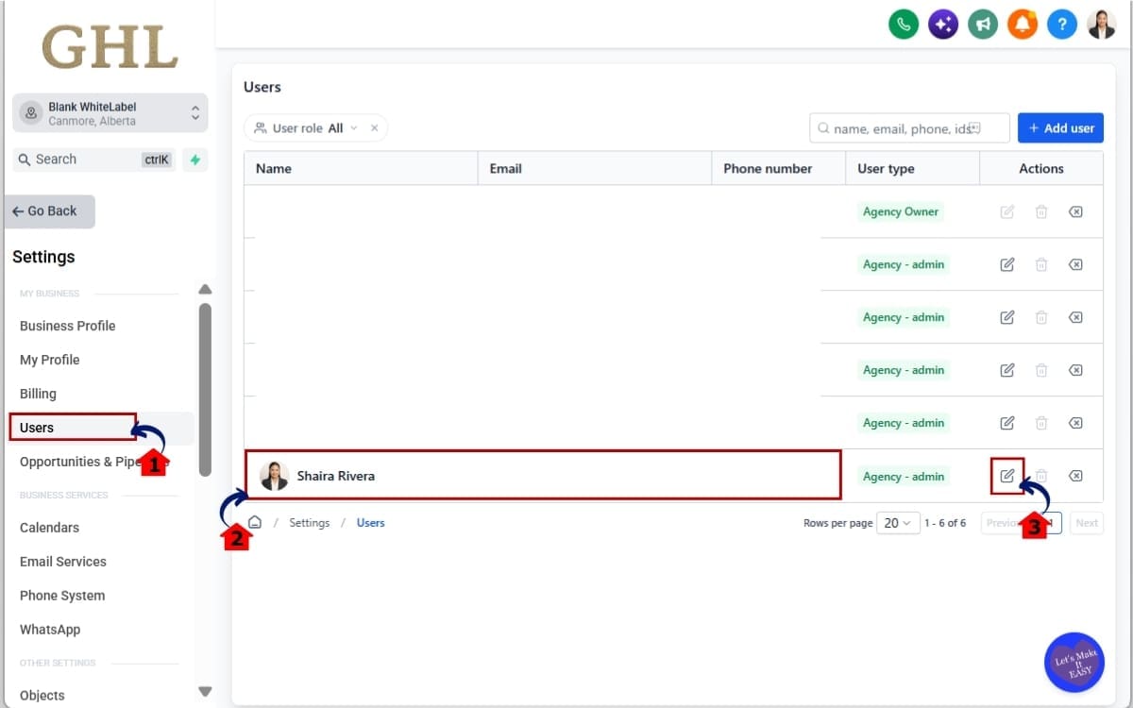Screen dimensions: 1133x708
Task: Go to Billing settings
Action: pos(38,394)
